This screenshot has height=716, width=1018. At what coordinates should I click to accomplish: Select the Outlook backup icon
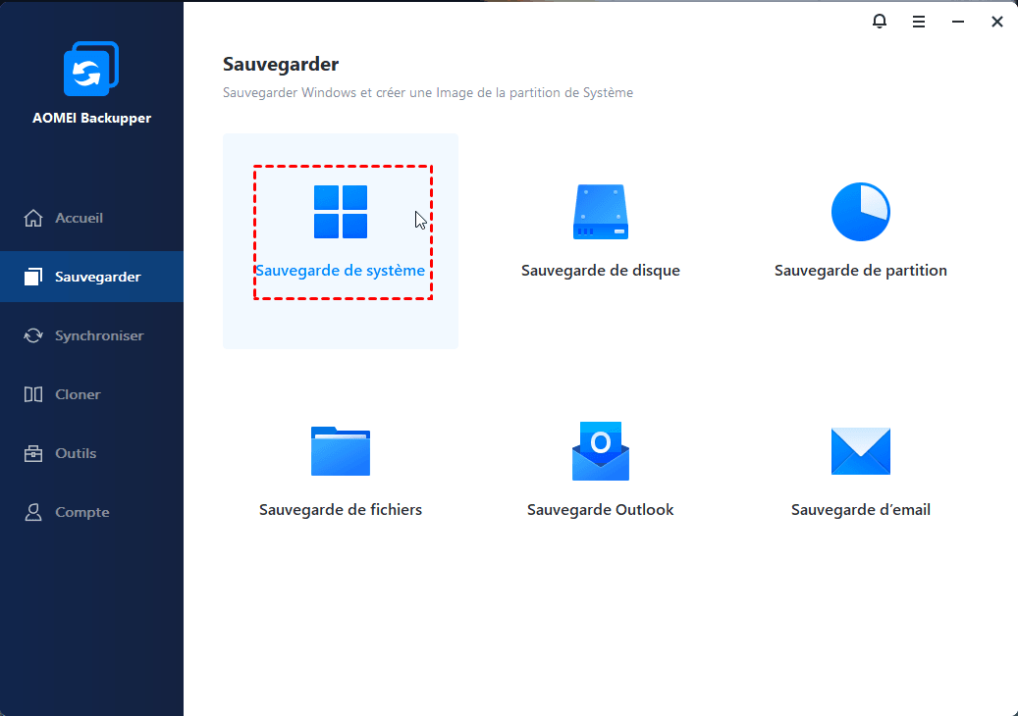(601, 451)
